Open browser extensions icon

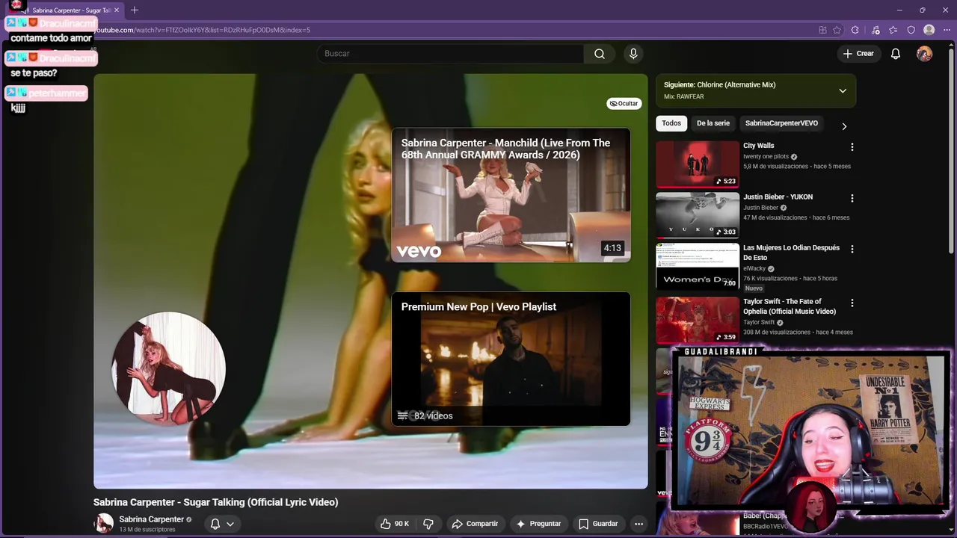coord(855,30)
